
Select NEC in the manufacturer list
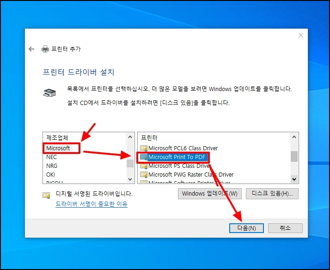[51, 157]
